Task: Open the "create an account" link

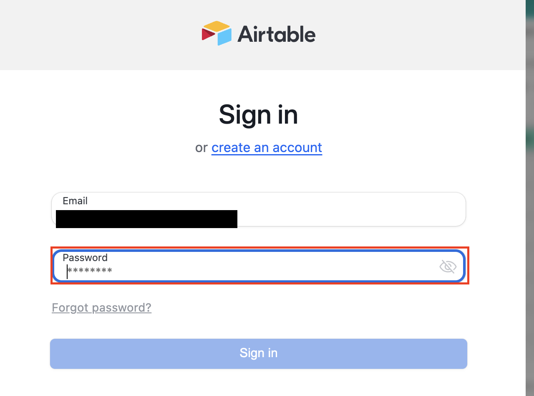Action: pyautogui.click(x=267, y=147)
